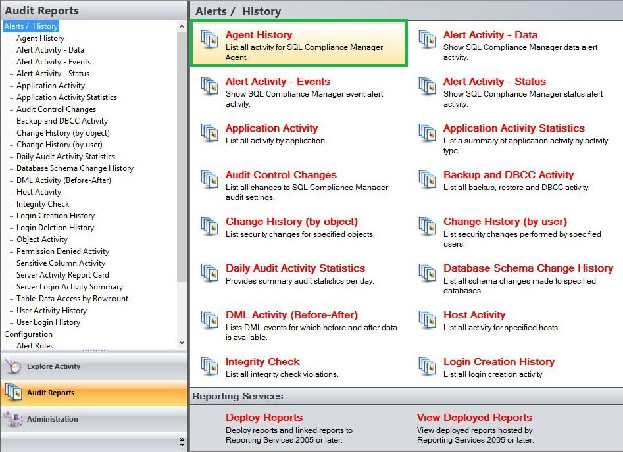Image resolution: width=623 pixels, height=452 pixels.
Task: Open the View Deployed Reports link
Action: [474, 417]
